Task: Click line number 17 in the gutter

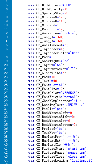Action: pyautogui.click(x=6, y=53)
